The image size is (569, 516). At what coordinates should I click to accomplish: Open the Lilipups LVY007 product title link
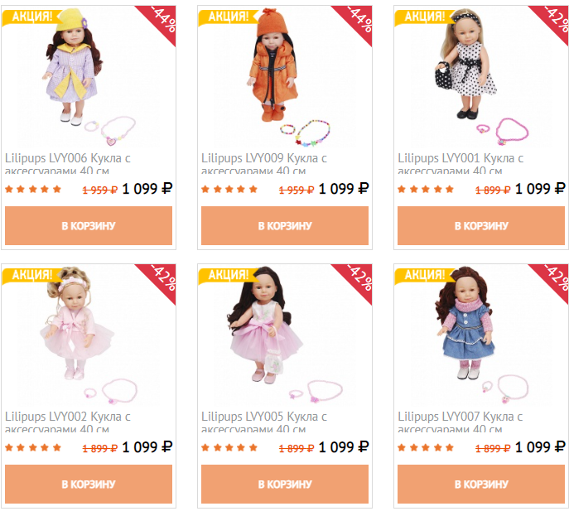tap(461, 422)
